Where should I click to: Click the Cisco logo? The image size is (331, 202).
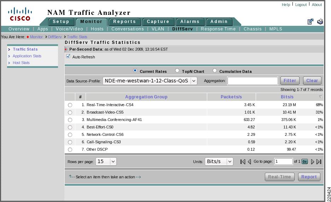(x=20, y=14)
